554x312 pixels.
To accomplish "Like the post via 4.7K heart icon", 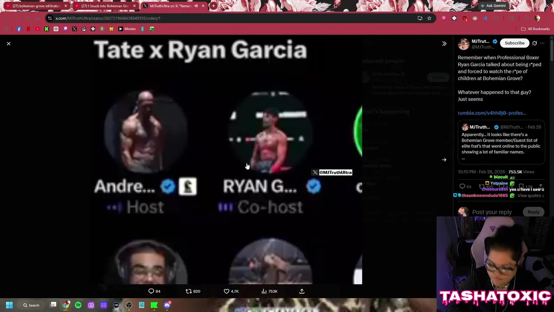I will [x=231, y=291].
